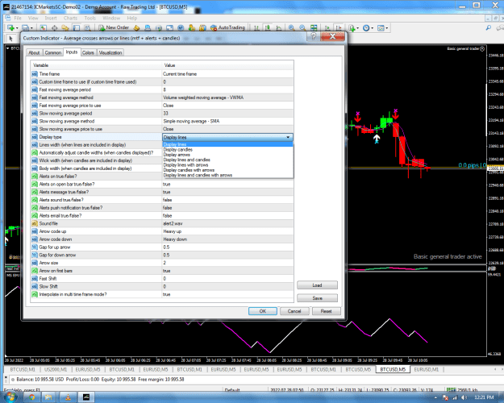
Task: Open VLC from the taskbar
Action: click(68, 397)
